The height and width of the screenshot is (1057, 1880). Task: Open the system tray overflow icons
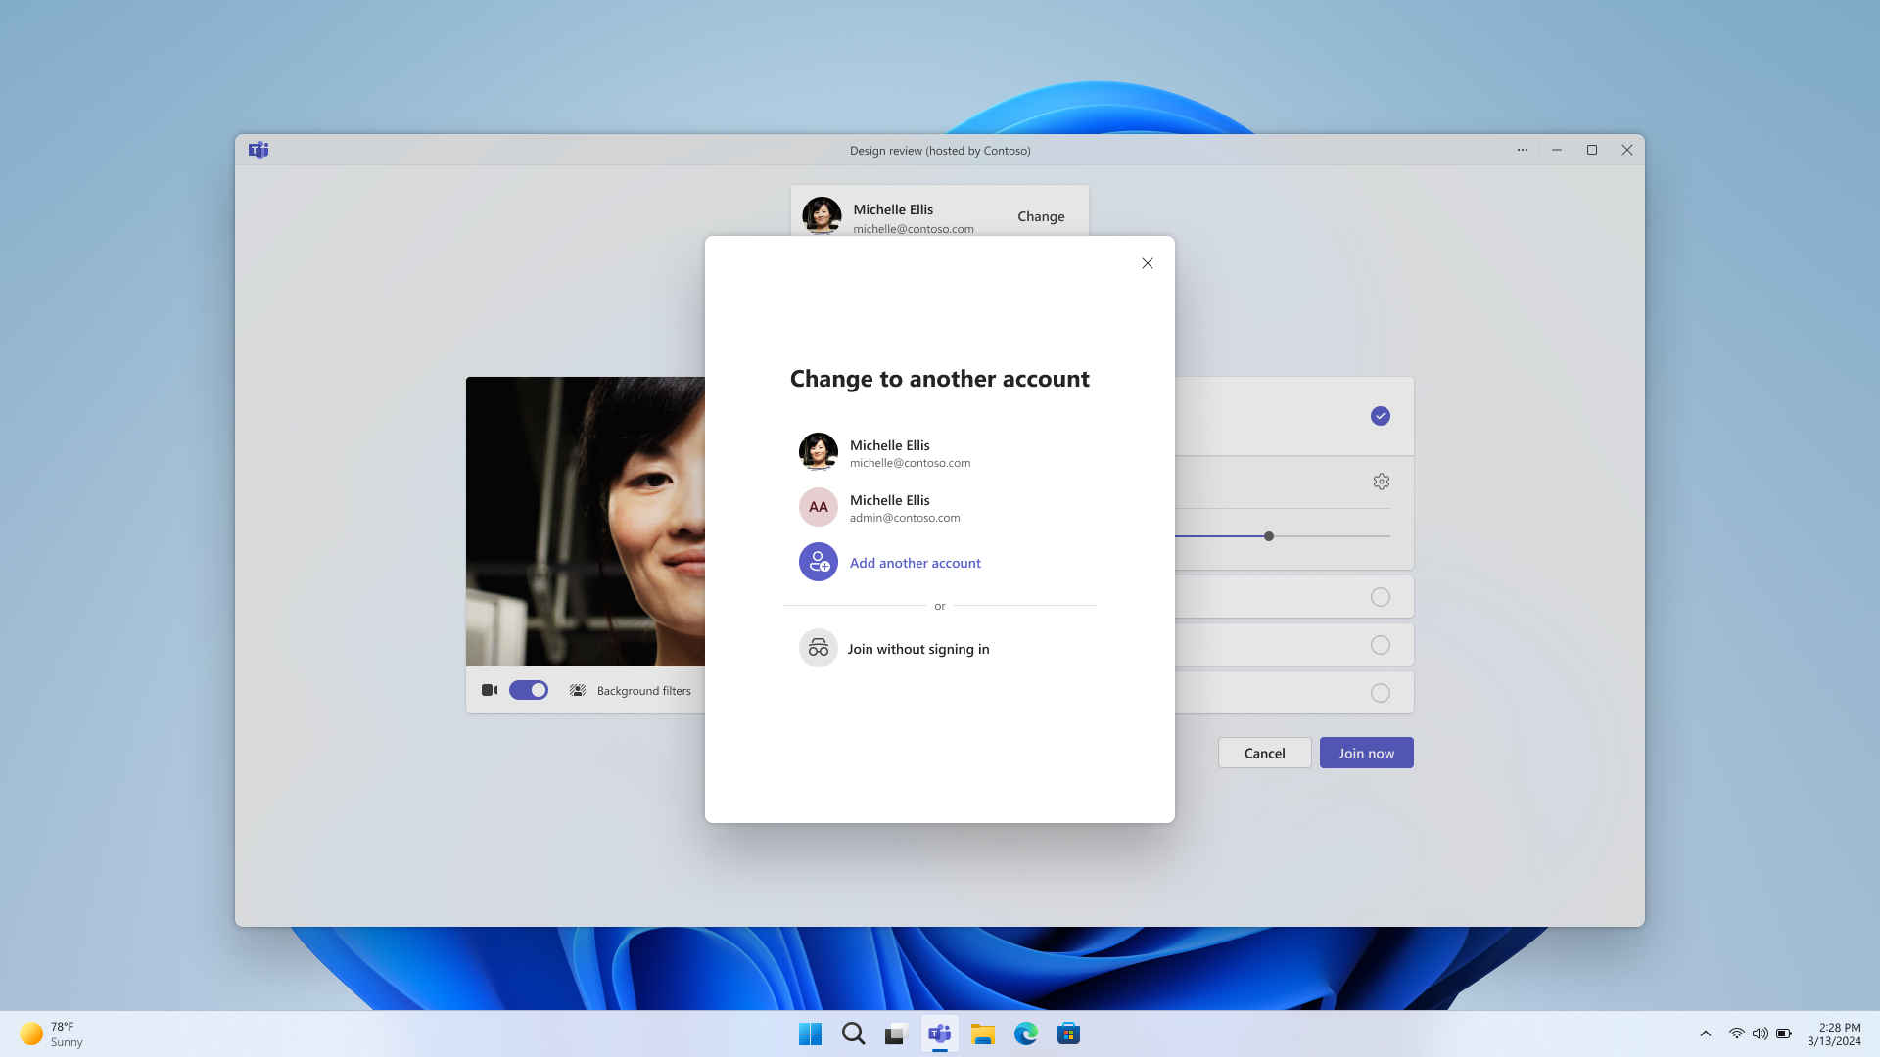(x=1706, y=1033)
